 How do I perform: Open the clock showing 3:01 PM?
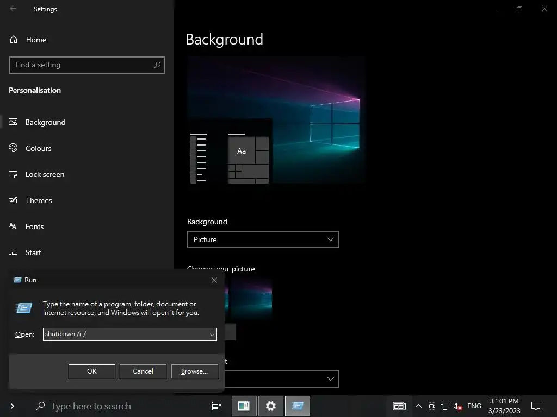click(x=504, y=406)
